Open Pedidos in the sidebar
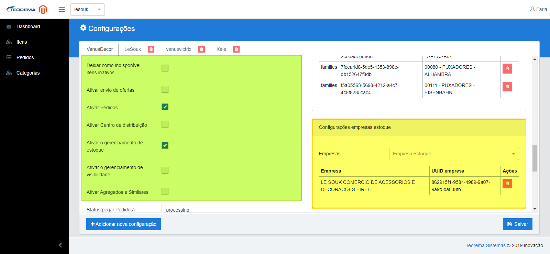The width and height of the screenshot is (550, 254). tap(25, 57)
